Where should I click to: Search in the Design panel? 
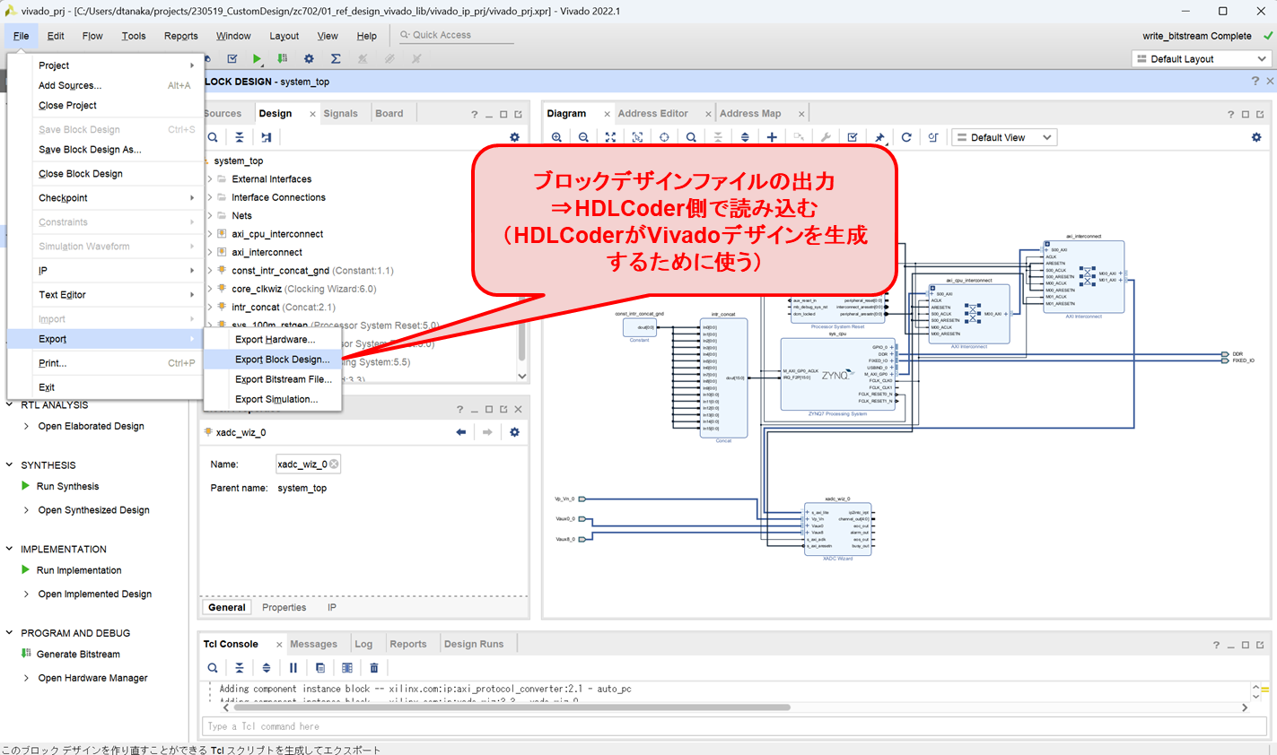tap(213, 137)
